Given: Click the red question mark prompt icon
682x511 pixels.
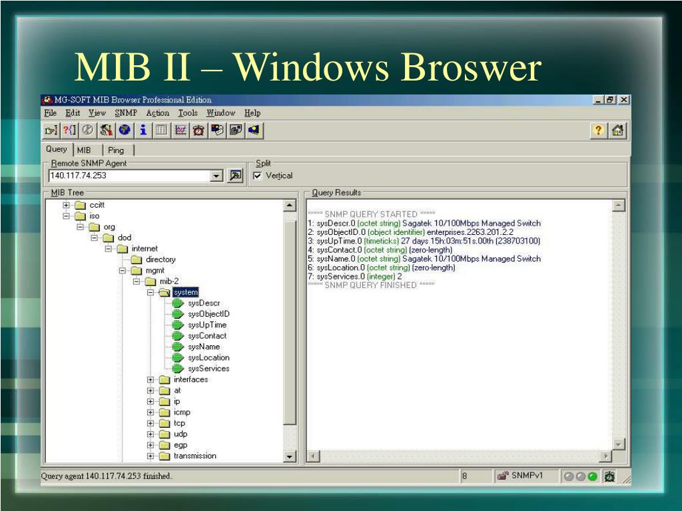Looking at the screenshot, I should (69, 130).
